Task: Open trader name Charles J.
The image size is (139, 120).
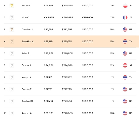Action: 27,30
